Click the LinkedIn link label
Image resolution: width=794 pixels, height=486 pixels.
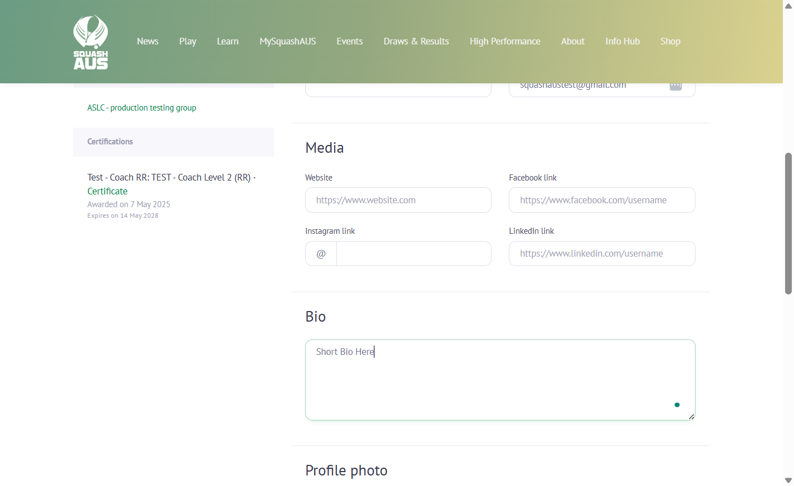tap(531, 231)
